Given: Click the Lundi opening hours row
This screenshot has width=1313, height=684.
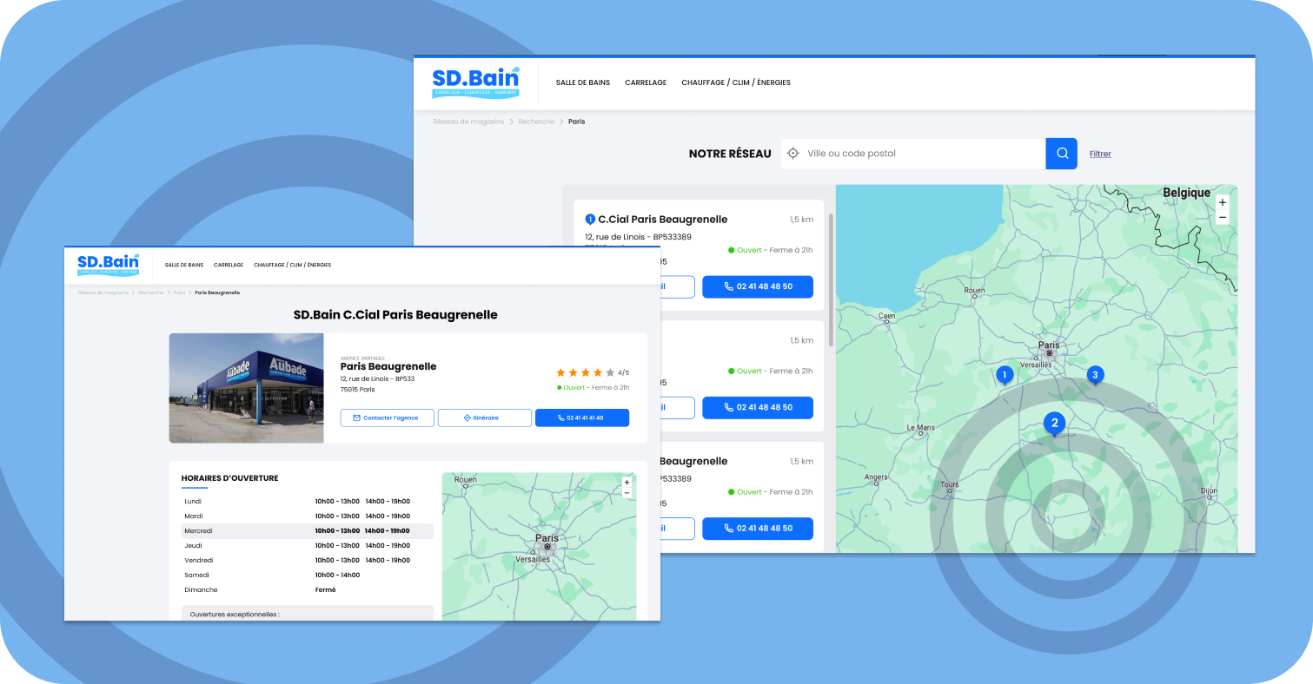Looking at the screenshot, I should click(x=308, y=501).
